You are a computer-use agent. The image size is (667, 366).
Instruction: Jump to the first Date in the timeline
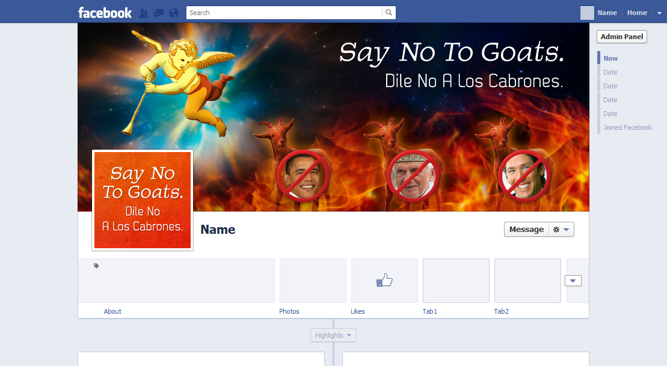coord(610,72)
